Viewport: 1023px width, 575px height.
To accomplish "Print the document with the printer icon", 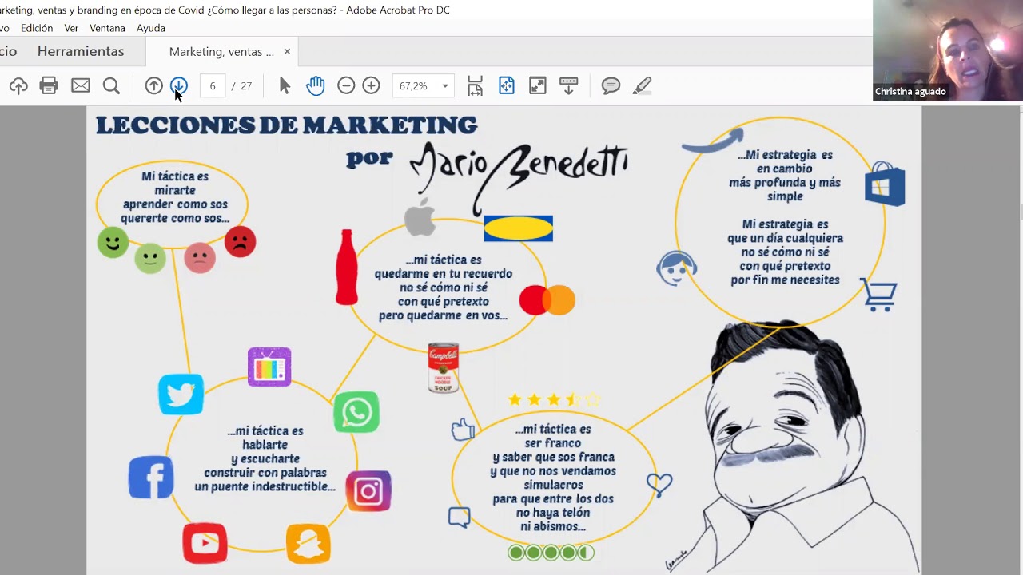I will [49, 85].
